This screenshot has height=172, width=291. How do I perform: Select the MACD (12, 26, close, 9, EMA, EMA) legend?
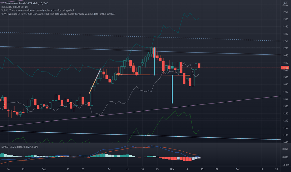point(20,147)
